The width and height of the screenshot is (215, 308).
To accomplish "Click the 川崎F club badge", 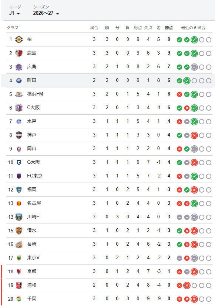I will tap(19, 217).
